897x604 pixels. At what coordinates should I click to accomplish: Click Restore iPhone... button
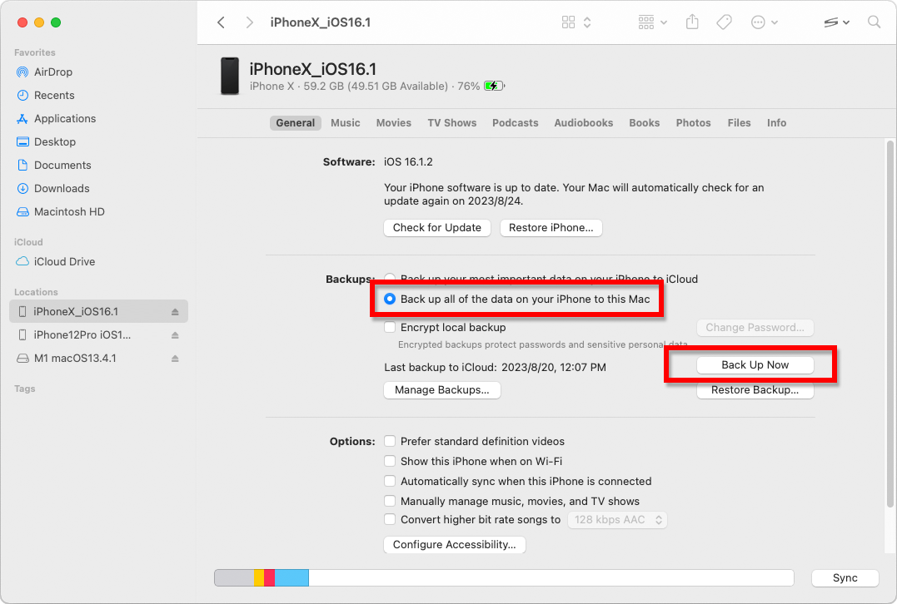[x=551, y=227]
